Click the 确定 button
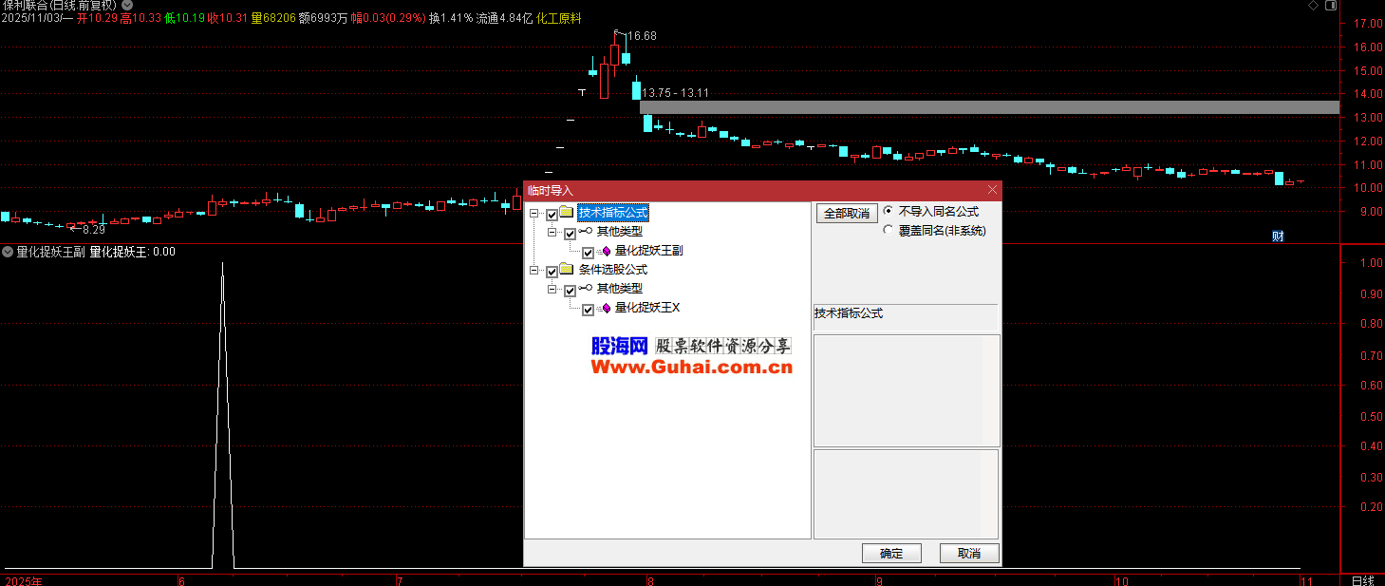 [x=891, y=554]
